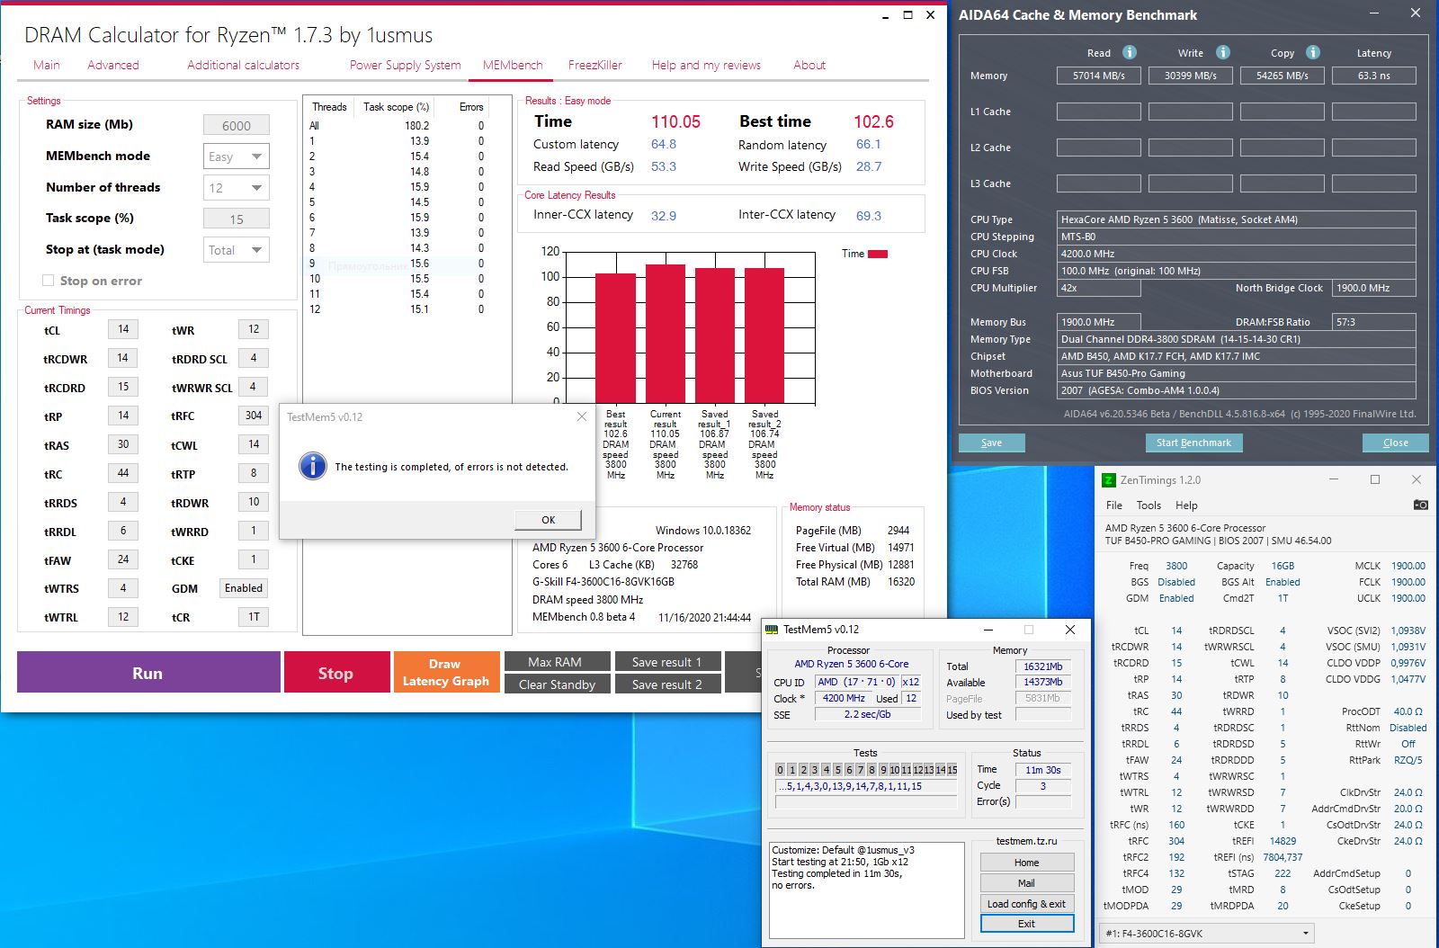Viewport: 1439px width, 948px height.
Task: Click the tCR 1T field in Current Timings
Action: [x=254, y=617]
